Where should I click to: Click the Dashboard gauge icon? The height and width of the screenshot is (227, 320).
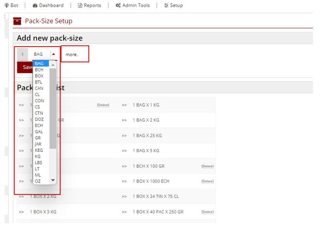[x=35, y=5]
